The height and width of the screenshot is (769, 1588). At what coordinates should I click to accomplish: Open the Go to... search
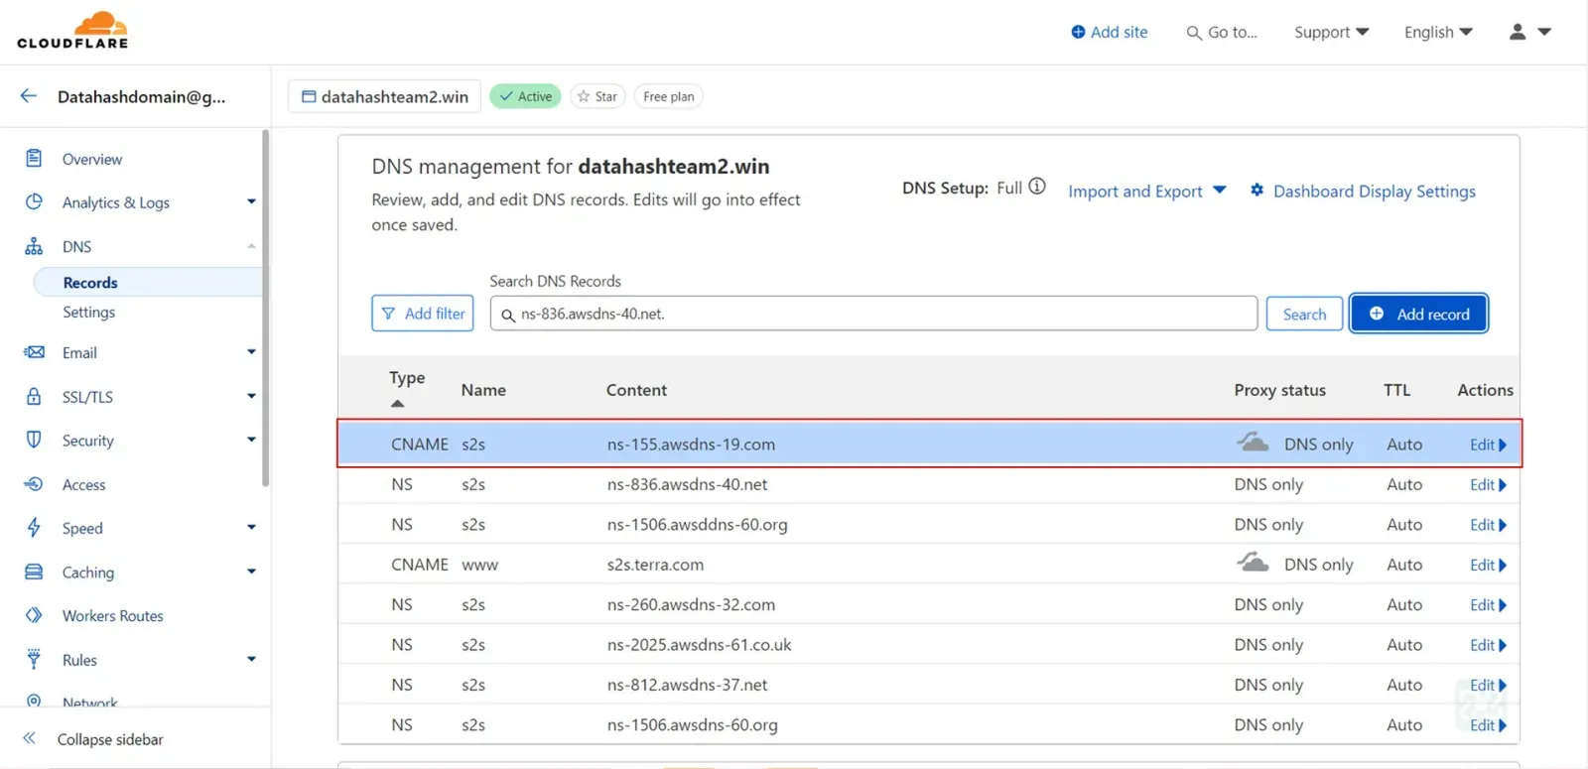point(1222,32)
